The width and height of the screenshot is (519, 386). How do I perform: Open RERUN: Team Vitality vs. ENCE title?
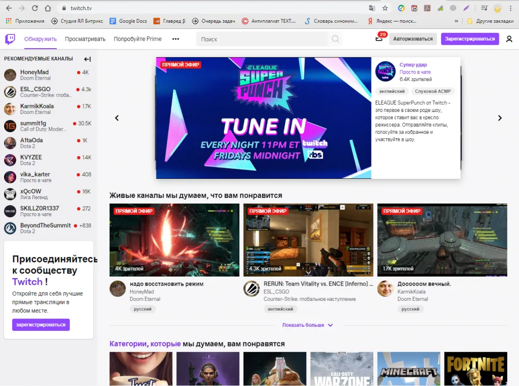pos(318,284)
